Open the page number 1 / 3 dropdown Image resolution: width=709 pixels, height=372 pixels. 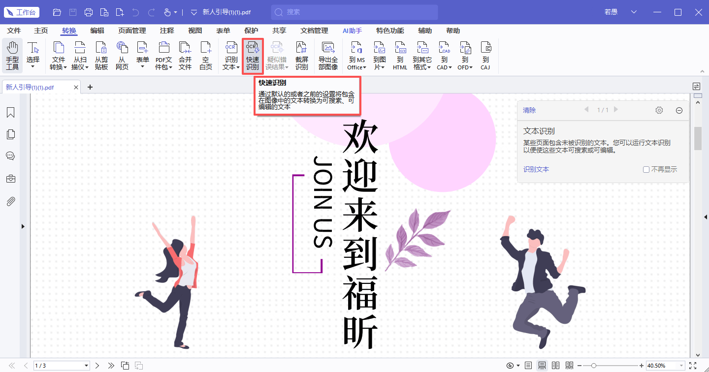click(87, 366)
